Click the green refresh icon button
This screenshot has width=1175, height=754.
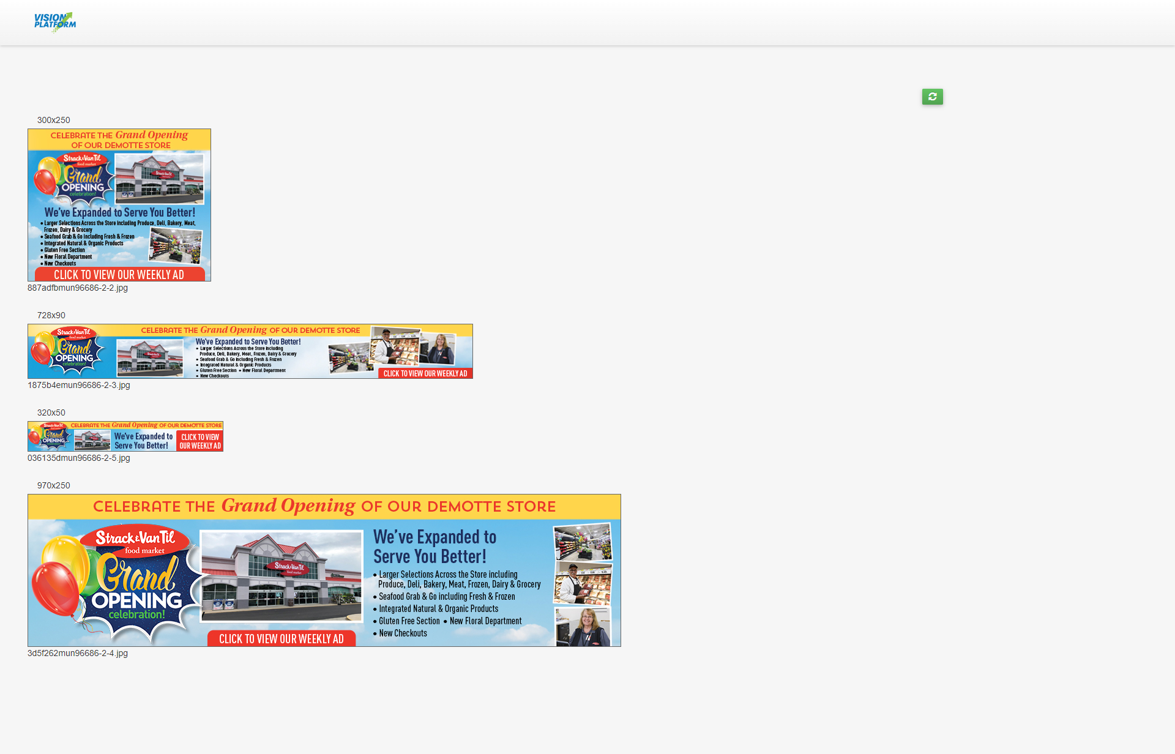point(932,97)
